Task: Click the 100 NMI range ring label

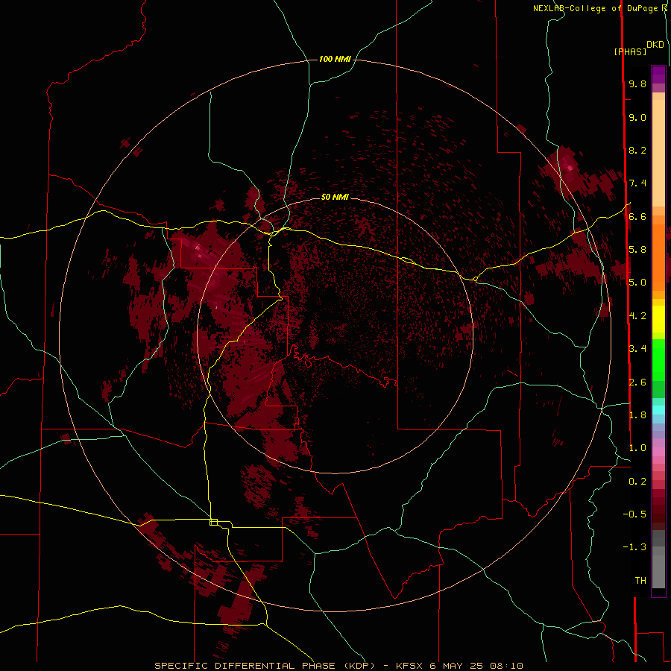Action: pyautogui.click(x=335, y=59)
